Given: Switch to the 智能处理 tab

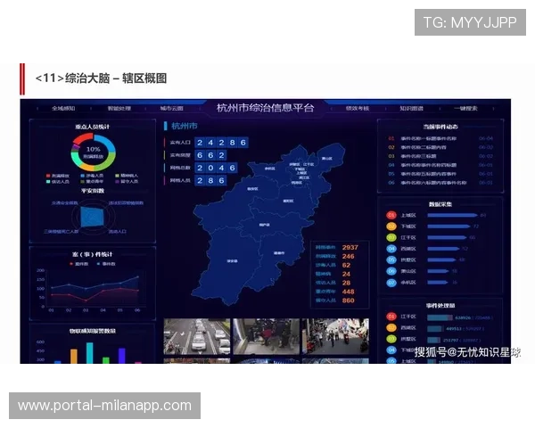Looking at the screenshot, I should [119, 109].
